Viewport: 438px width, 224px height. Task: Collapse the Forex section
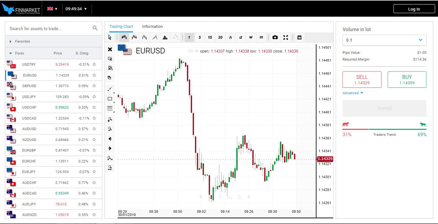11,53
